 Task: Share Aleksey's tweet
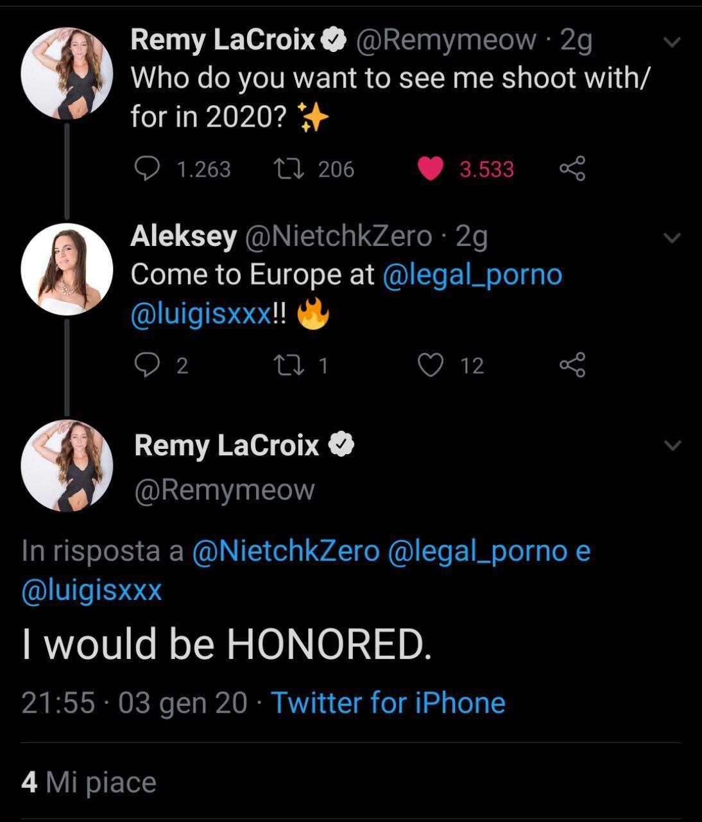572,365
